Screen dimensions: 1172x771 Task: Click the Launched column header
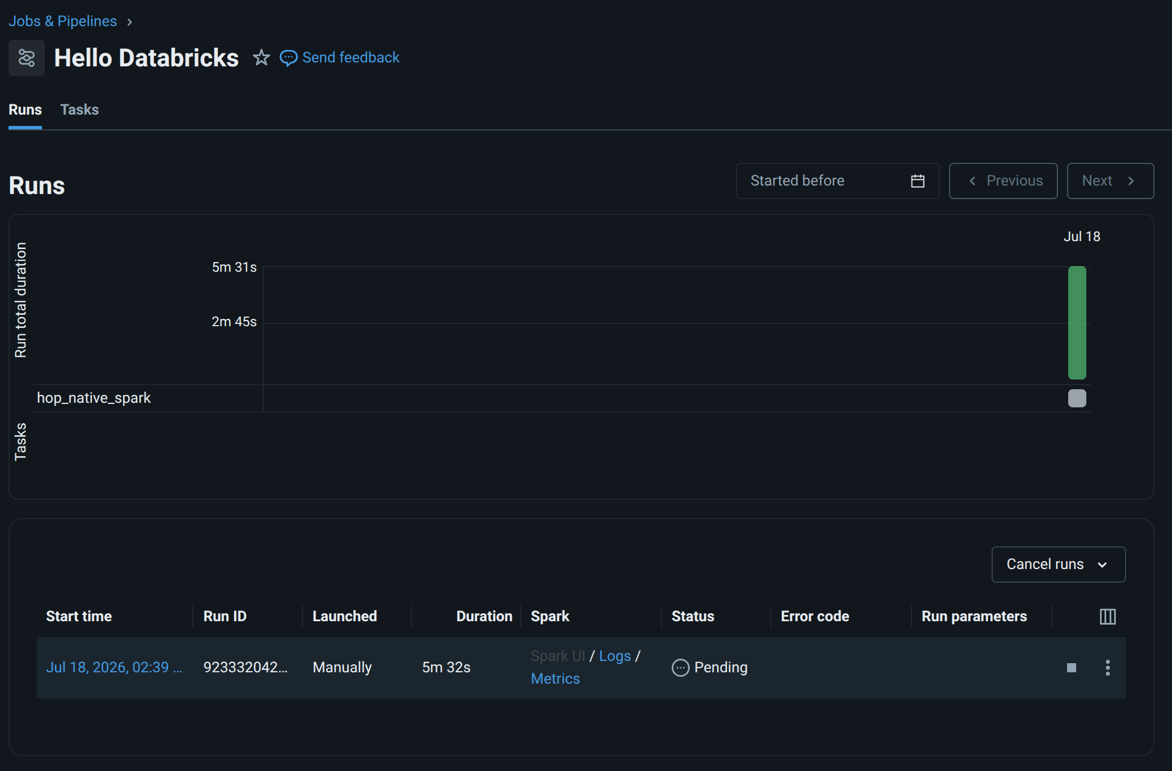click(344, 617)
